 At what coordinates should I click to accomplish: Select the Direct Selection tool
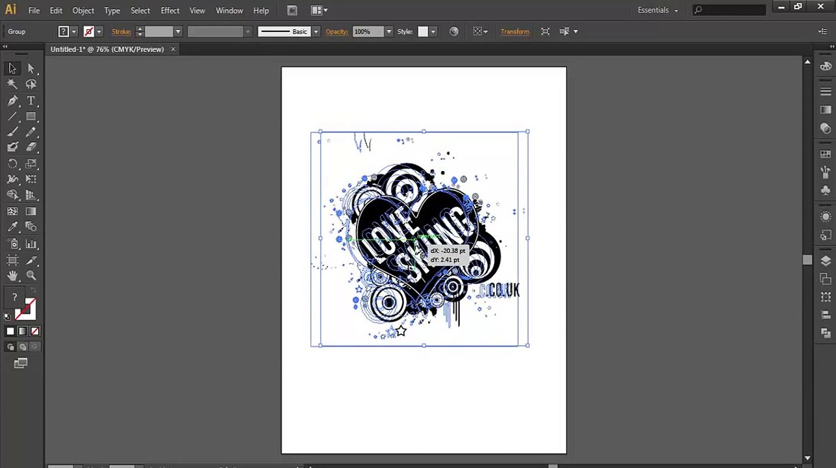click(x=31, y=68)
